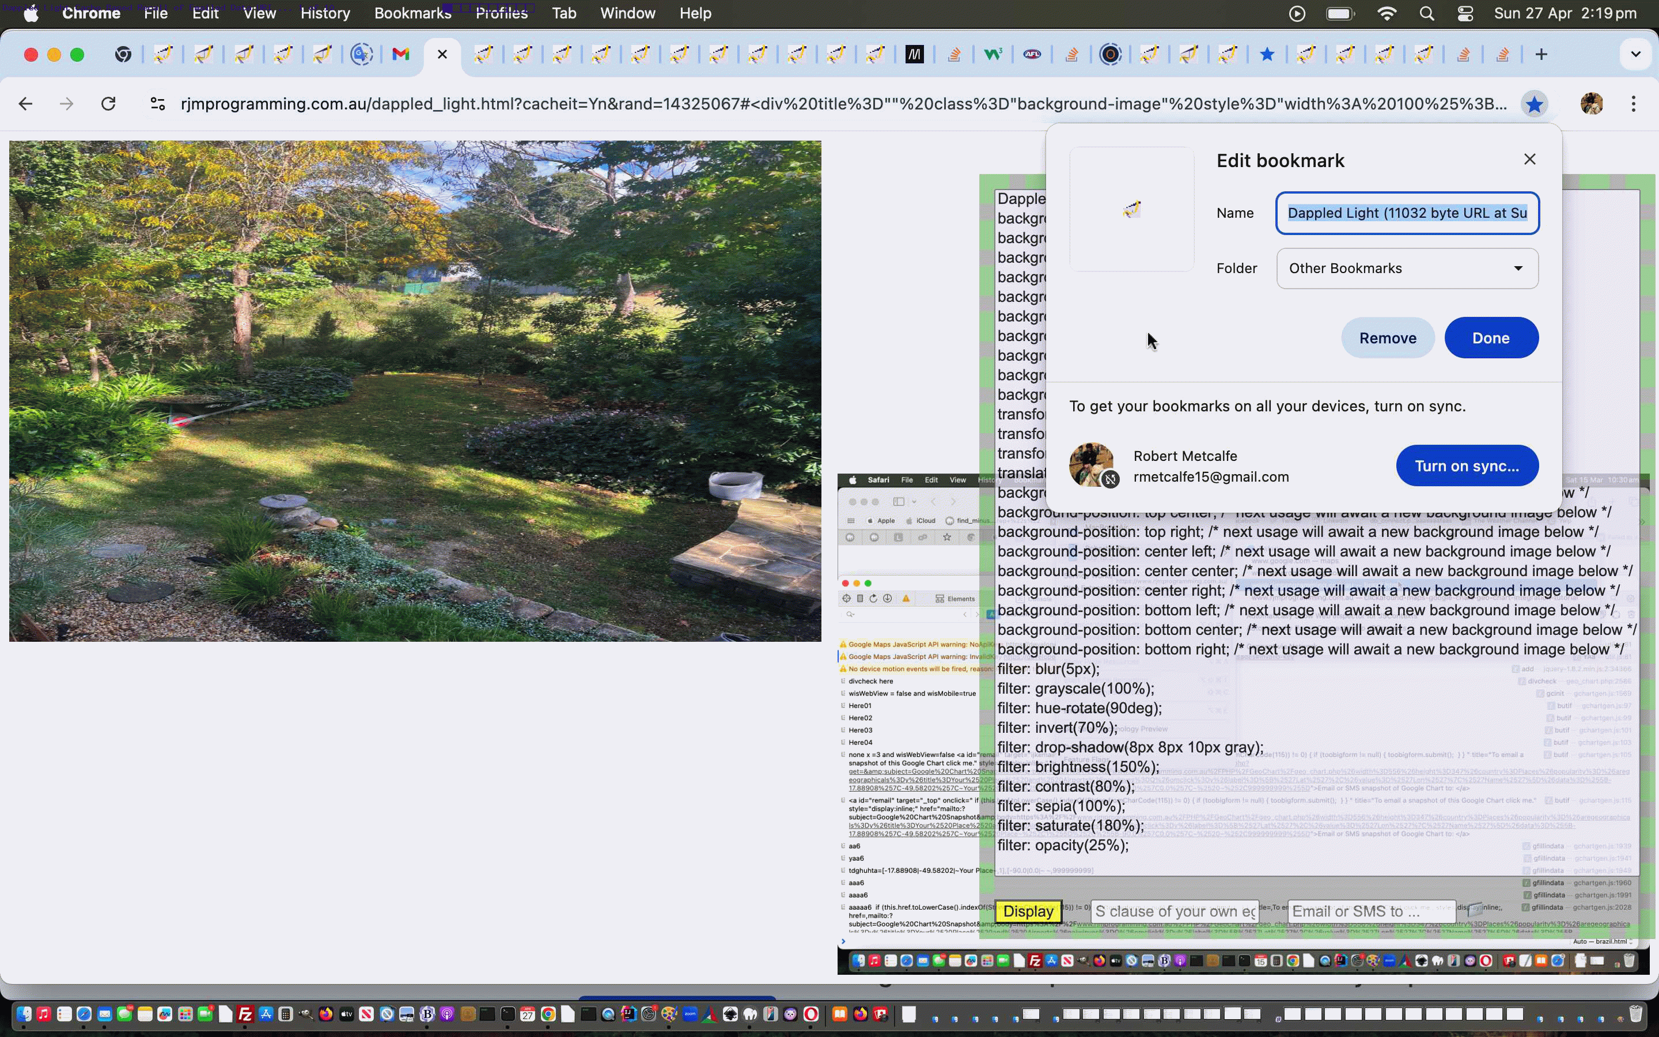Reload the page with the refresh icon
Screen dimensions: 1659x1037
tap(108, 104)
